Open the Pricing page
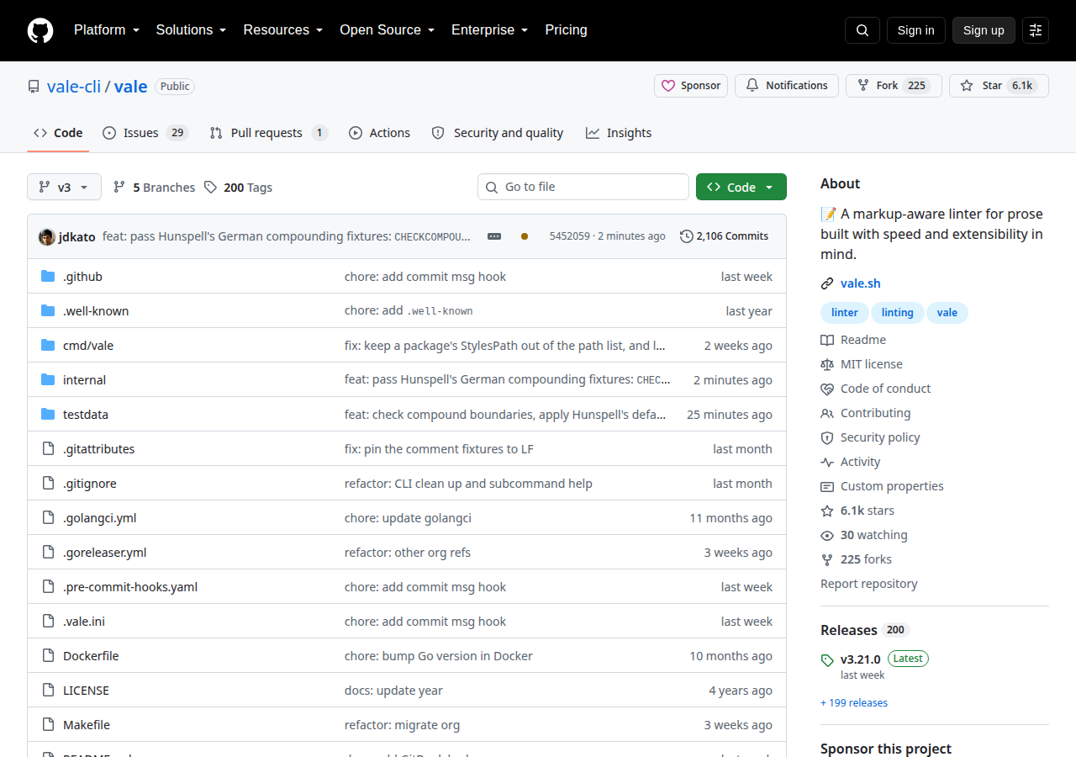This screenshot has height=757, width=1076. click(x=567, y=30)
